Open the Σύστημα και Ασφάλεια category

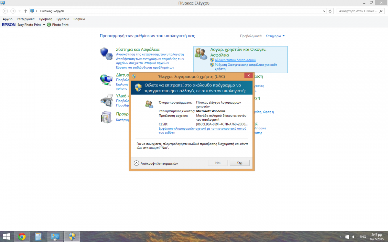tap(138, 49)
